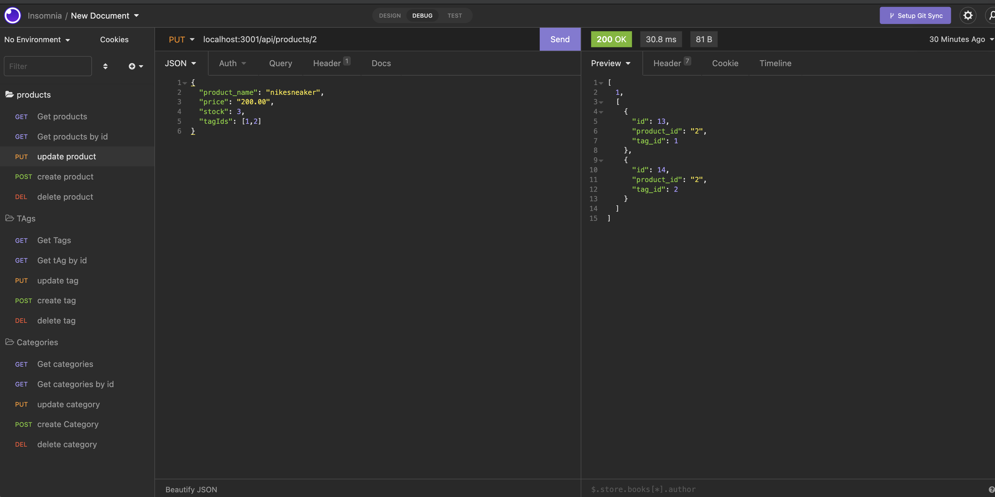Viewport: 995px width, 497px height.
Task: Open the Timeline tab
Action: [x=775, y=63]
